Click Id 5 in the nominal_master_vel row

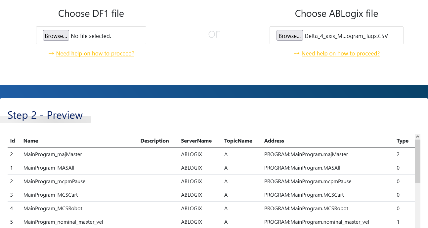click(12, 222)
